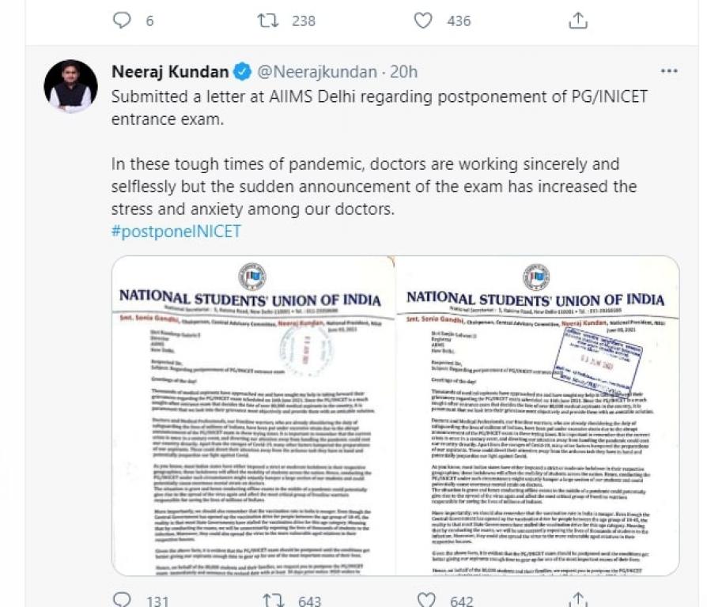Screen dimensions: 707x607
Task: Open Neeraj Kundan's profile picture
Action: point(70,86)
